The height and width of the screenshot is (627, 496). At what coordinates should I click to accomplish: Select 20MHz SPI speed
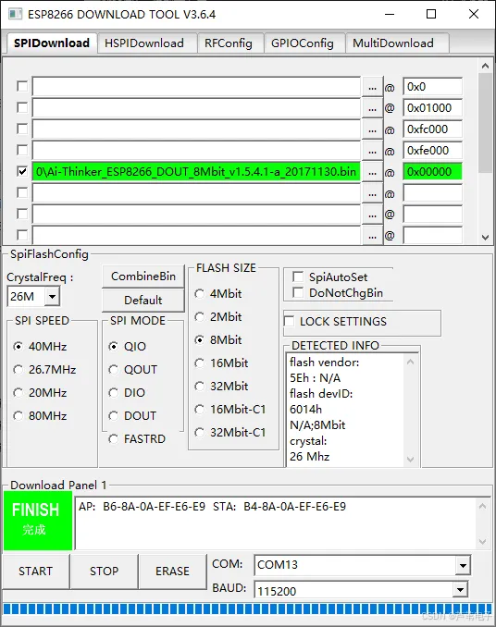pyautogui.click(x=18, y=393)
